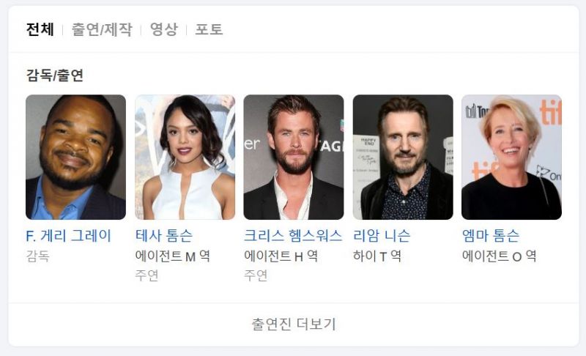Click the 에이전트 M 역 role text
The width and height of the screenshot is (586, 356).
tap(172, 256)
